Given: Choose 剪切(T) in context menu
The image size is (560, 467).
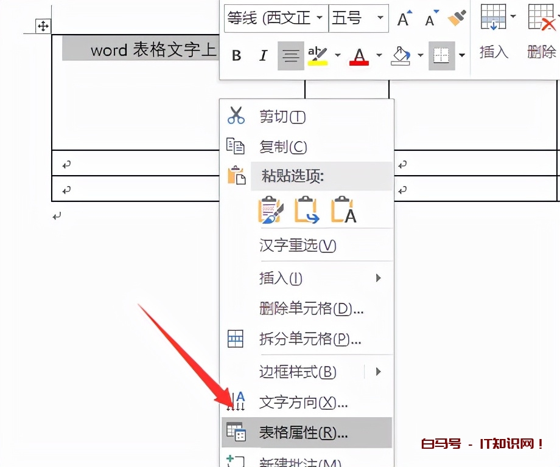Looking at the screenshot, I should (282, 116).
